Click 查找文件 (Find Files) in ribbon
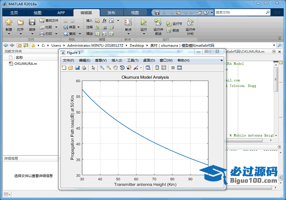286x200 pixels. tap(49, 20)
